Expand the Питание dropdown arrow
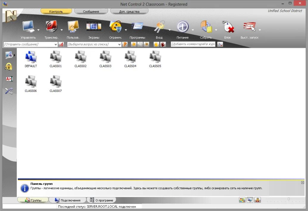 point(193,30)
